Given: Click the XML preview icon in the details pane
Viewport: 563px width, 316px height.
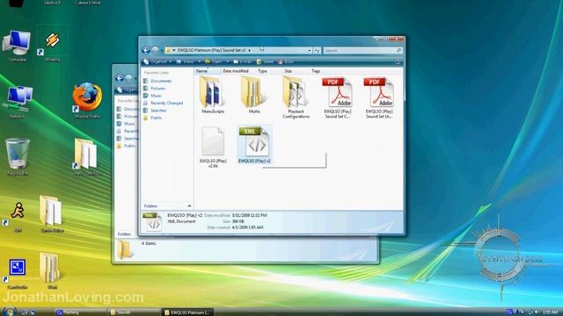Looking at the screenshot, I should 153,222.
